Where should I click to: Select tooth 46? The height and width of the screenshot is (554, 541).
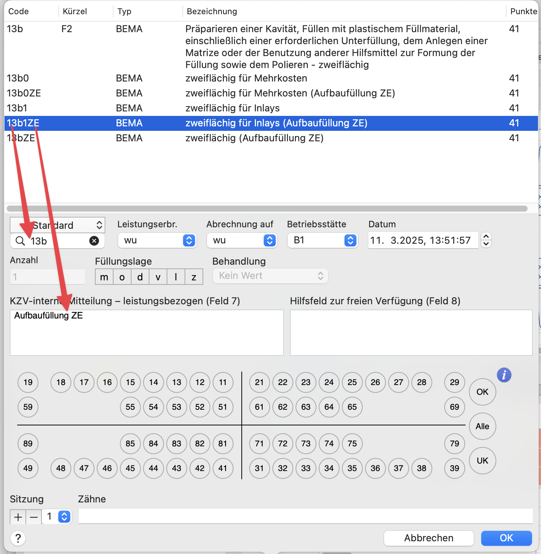tap(107, 468)
